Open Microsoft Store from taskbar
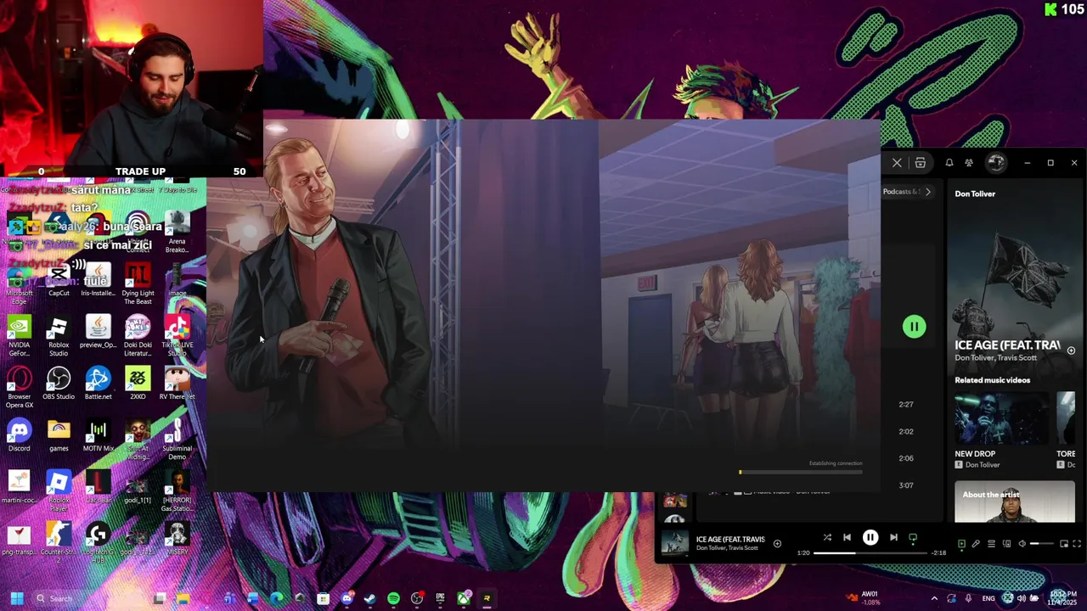 click(x=324, y=598)
